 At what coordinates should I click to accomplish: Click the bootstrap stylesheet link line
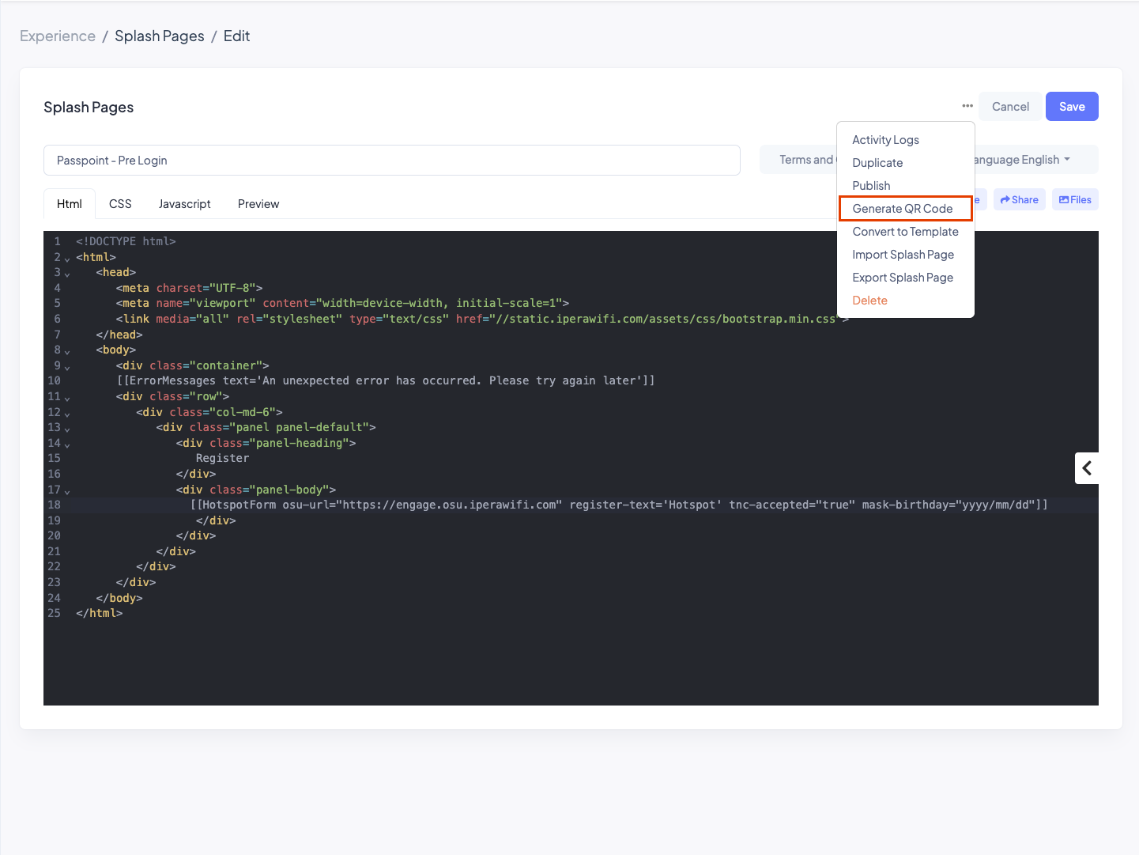pos(482,319)
